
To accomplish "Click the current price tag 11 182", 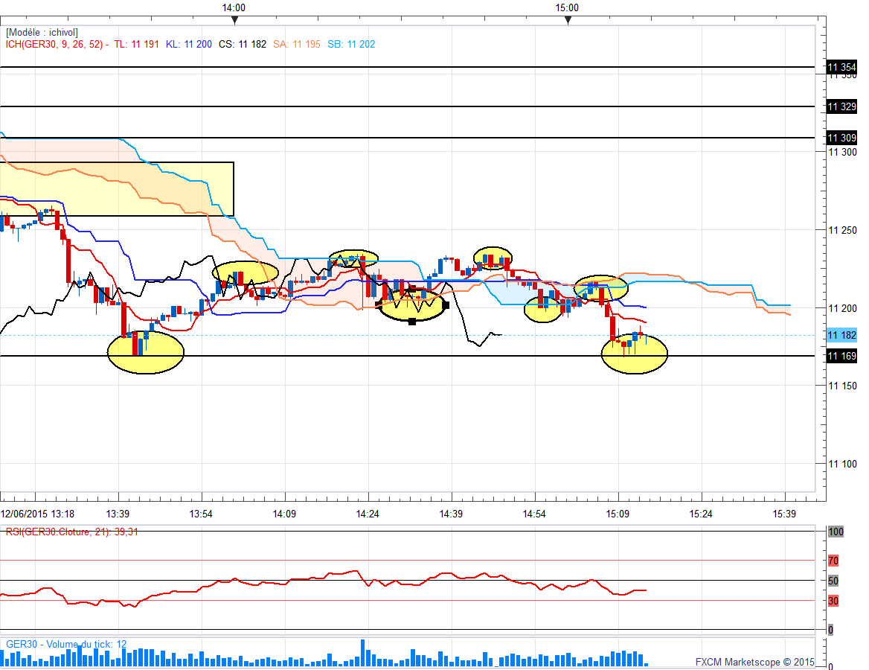I will [x=841, y=335].
